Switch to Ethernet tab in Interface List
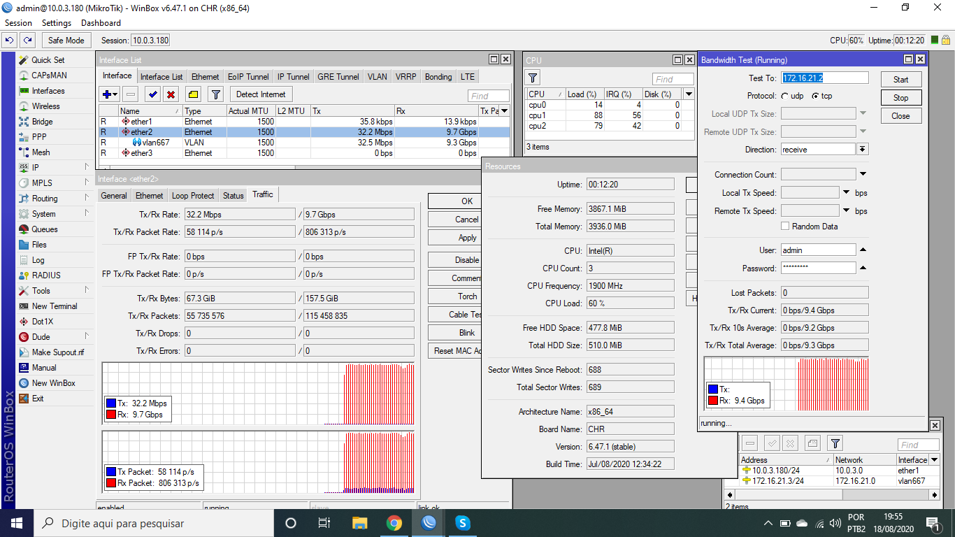Viewport: 955px width, 537px height. 205,77
